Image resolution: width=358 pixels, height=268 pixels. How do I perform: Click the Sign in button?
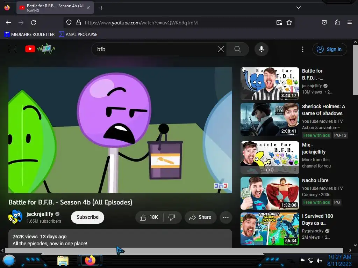pyautogui.click(x=330, y=49)
